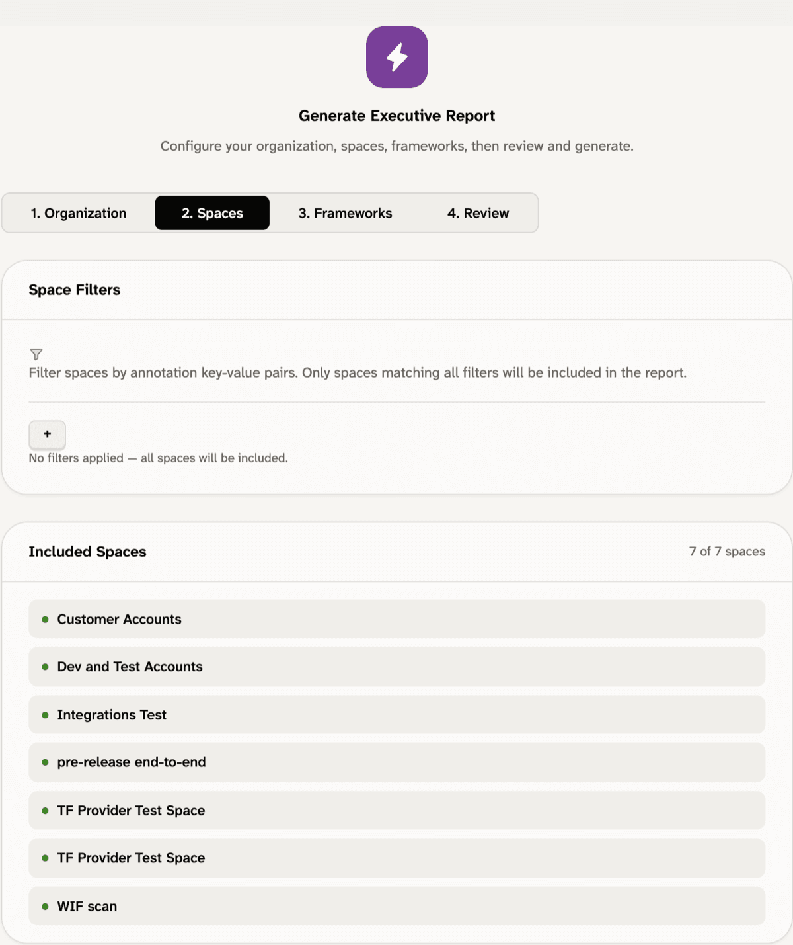The width and height of the screenshot is (793, 945).
Task: Click the 7 of 7 spaces counter
Action: pos(727,552)
